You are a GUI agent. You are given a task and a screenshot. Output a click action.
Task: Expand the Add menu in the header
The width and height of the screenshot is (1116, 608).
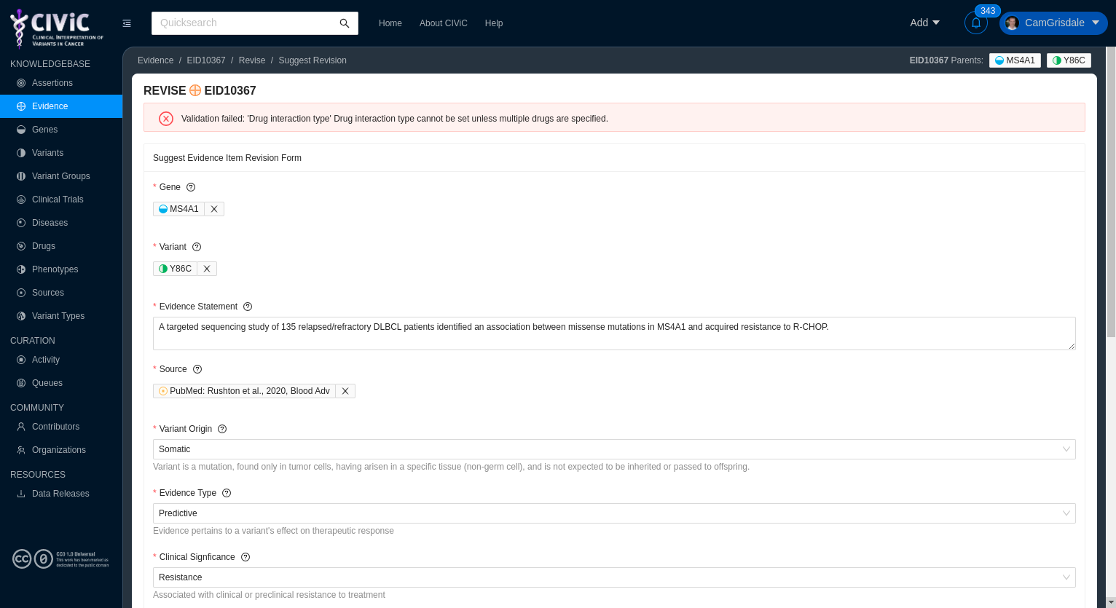[924, 23]
